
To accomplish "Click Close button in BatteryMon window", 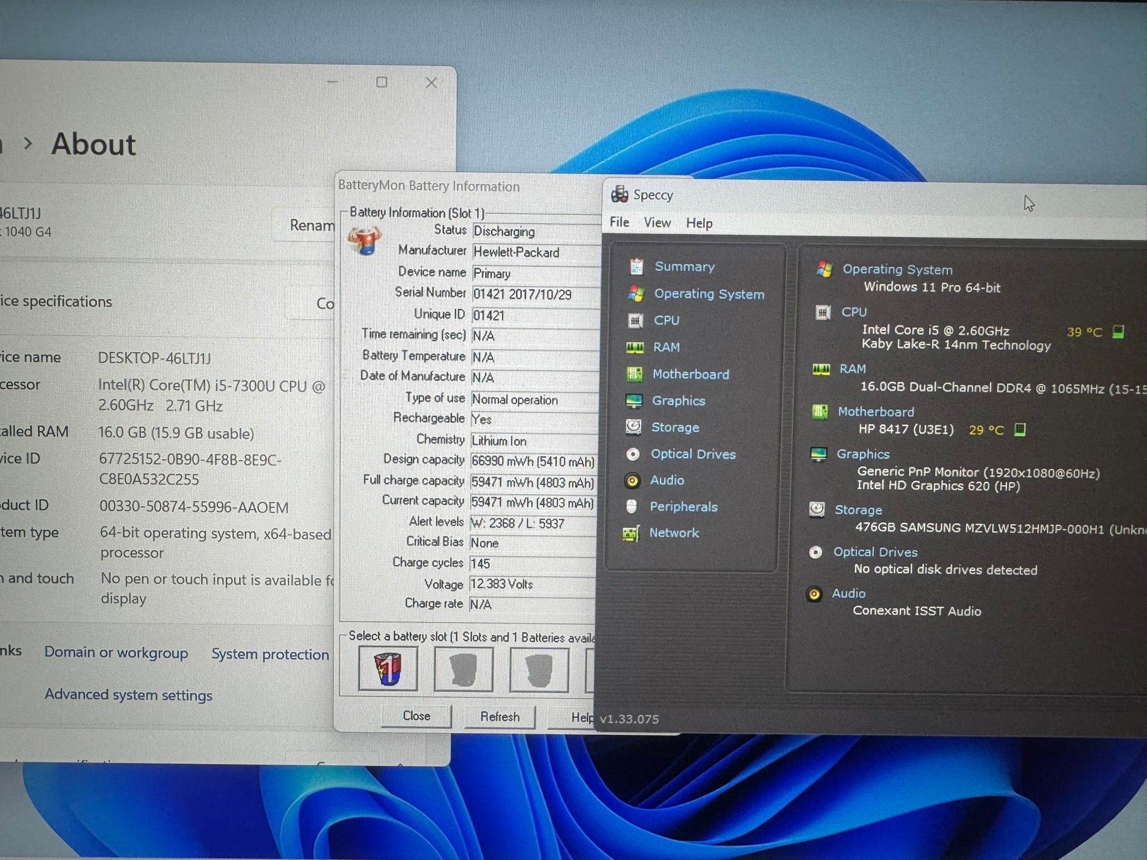I will tap(417, 716).
